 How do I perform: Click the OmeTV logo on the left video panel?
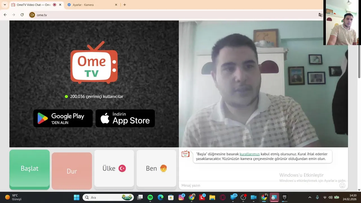(x=94, y=62)
